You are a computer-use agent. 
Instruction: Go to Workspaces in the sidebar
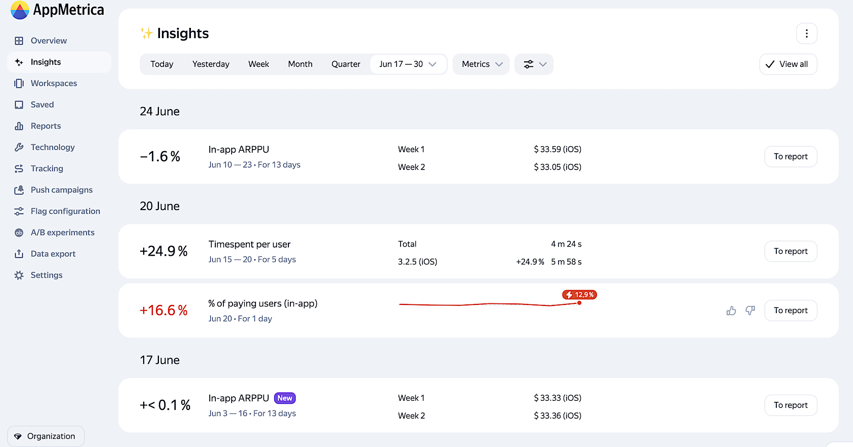[54, 83]
